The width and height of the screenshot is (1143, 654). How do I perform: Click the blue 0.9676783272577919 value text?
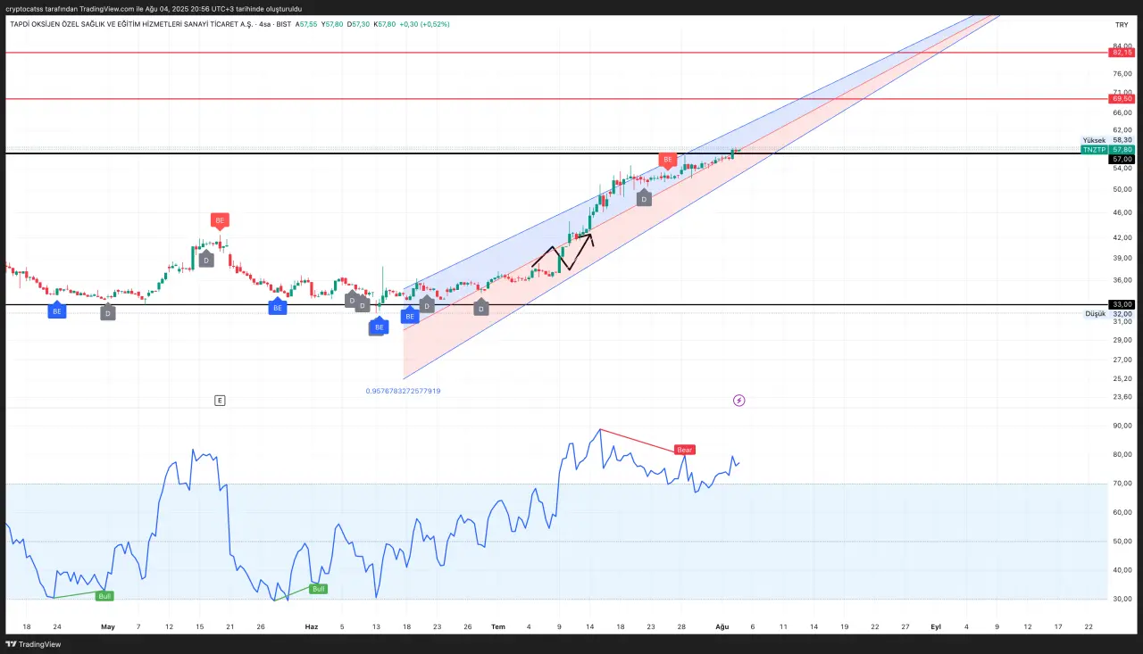click(x=403, y=391)
